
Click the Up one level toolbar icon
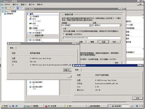(10, 8)
